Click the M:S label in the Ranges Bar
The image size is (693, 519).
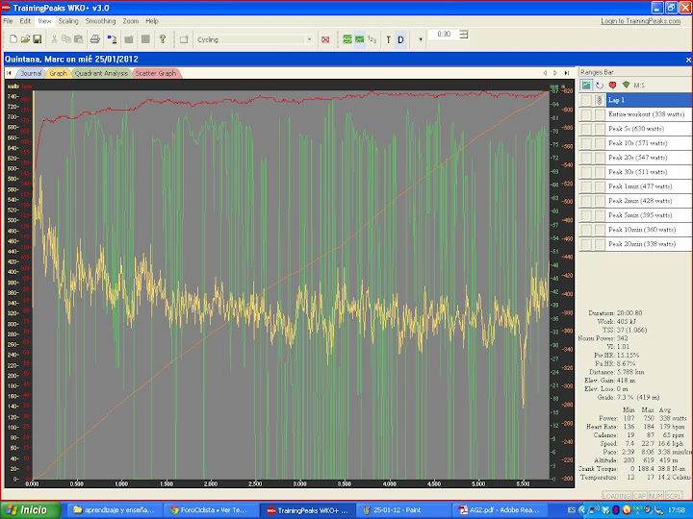(639, 86)
